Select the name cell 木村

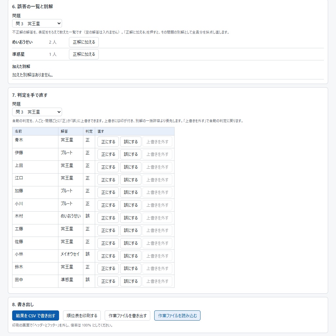click(35, 218)
